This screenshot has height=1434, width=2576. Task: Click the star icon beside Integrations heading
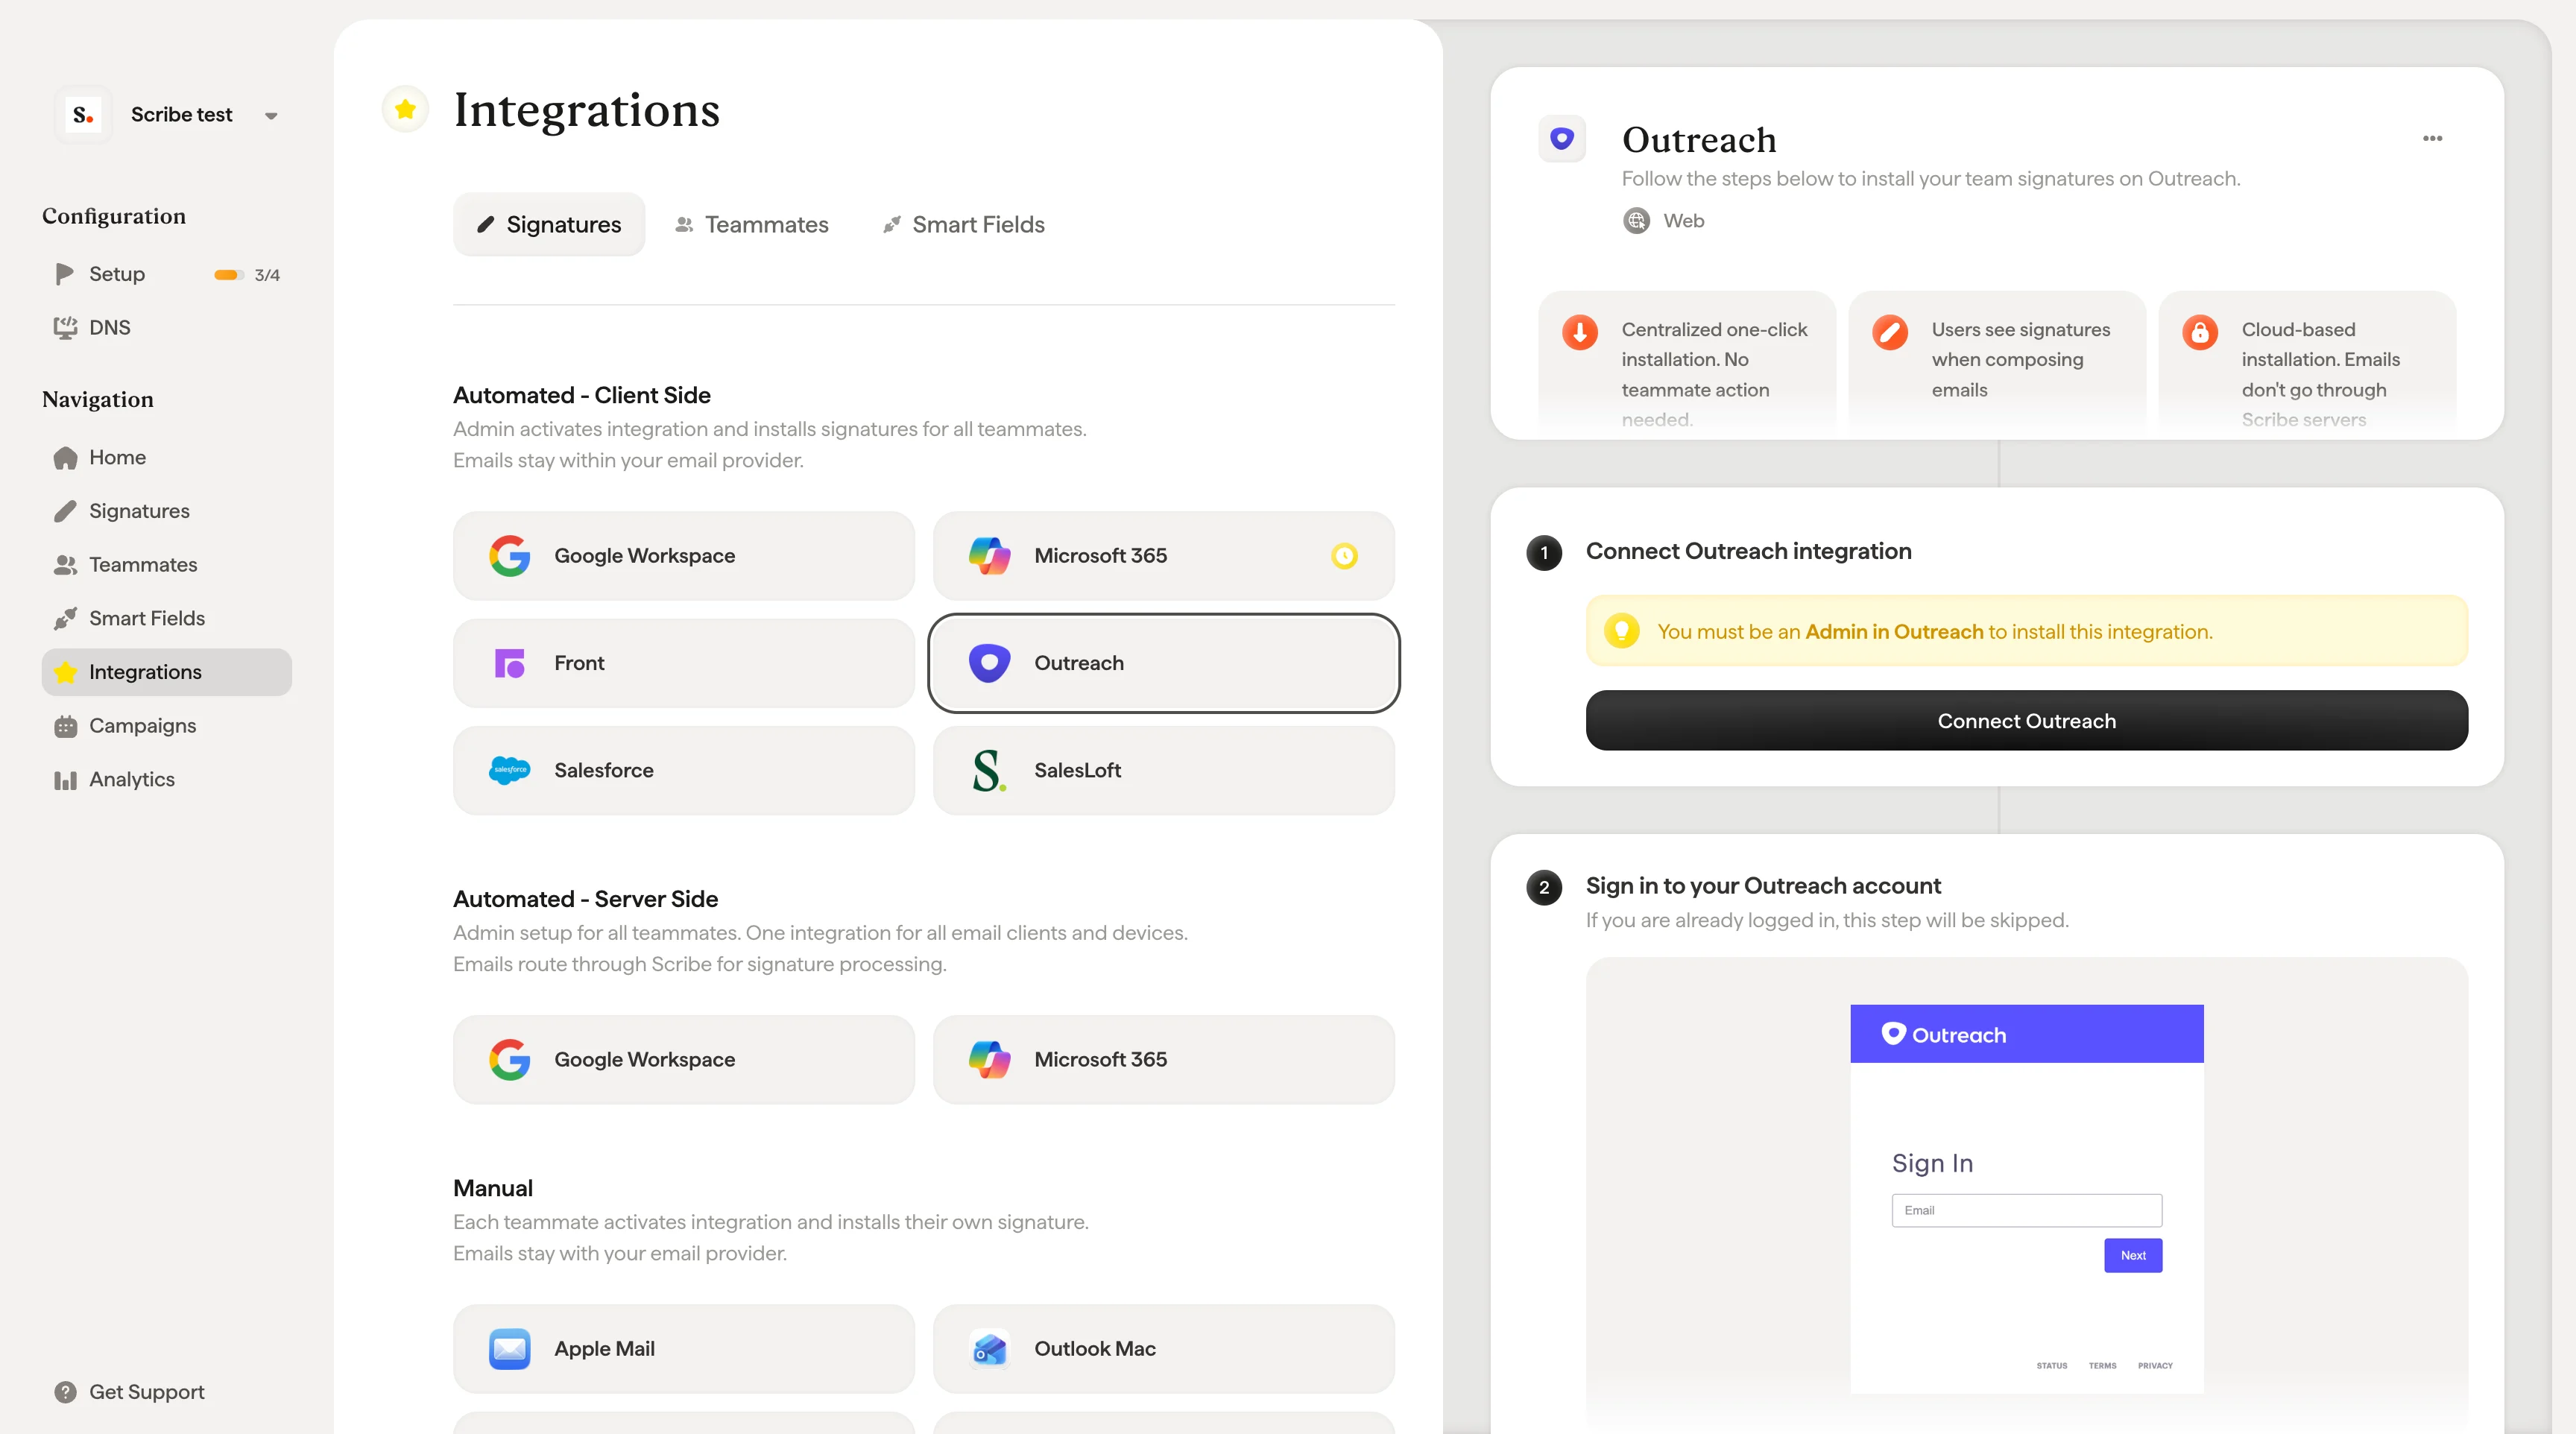(x=405, y=109)
